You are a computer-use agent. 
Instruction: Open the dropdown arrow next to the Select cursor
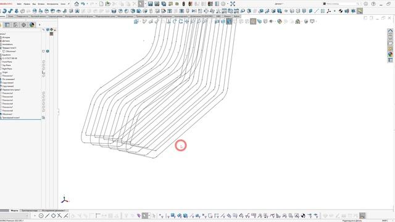click(x=146, y=4)
